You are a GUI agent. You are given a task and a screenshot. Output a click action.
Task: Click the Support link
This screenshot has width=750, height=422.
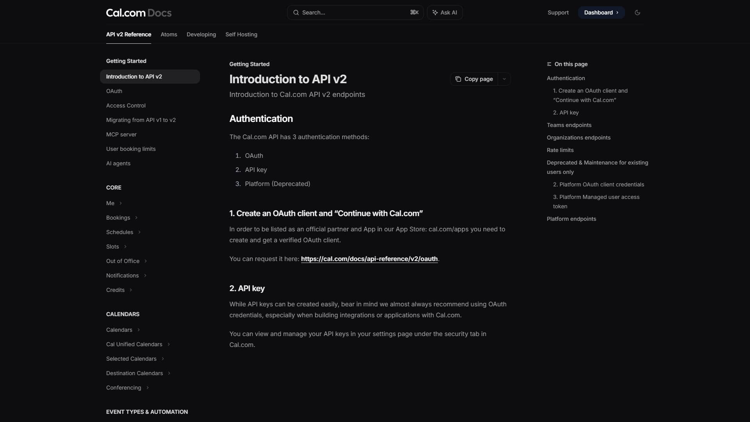(558, 13)
